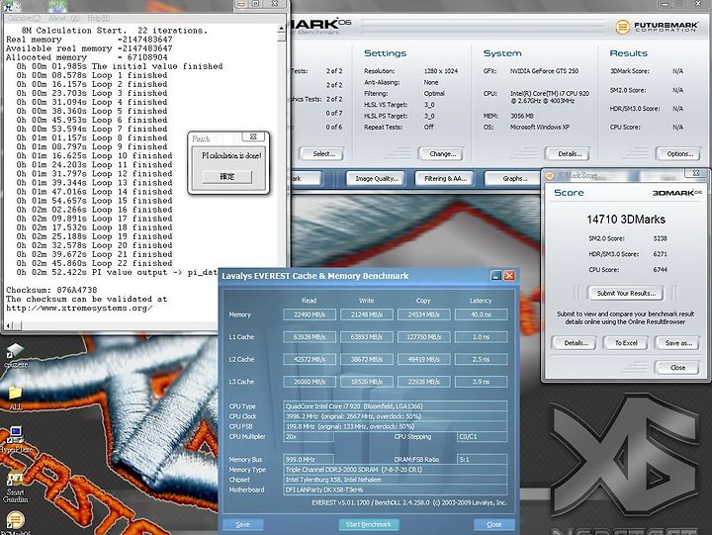Image resolution: width=712 pixels, height=535 pixels.
Task: Click the CPU Multiplier value '20x'
Action: [309, 437]
